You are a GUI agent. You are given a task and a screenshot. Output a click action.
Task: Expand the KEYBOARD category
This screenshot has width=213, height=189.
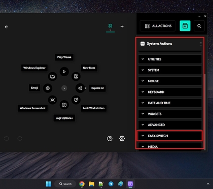click(x=170, y=92)
